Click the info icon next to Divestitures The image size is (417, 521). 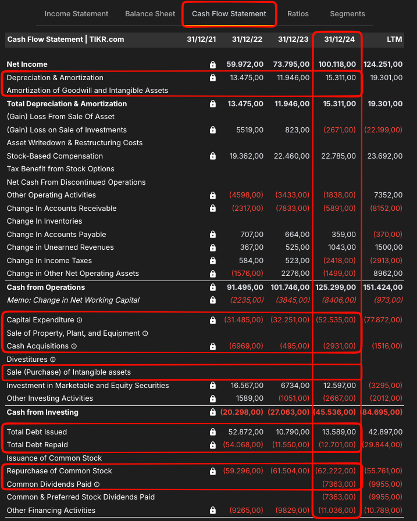point(52,360)
